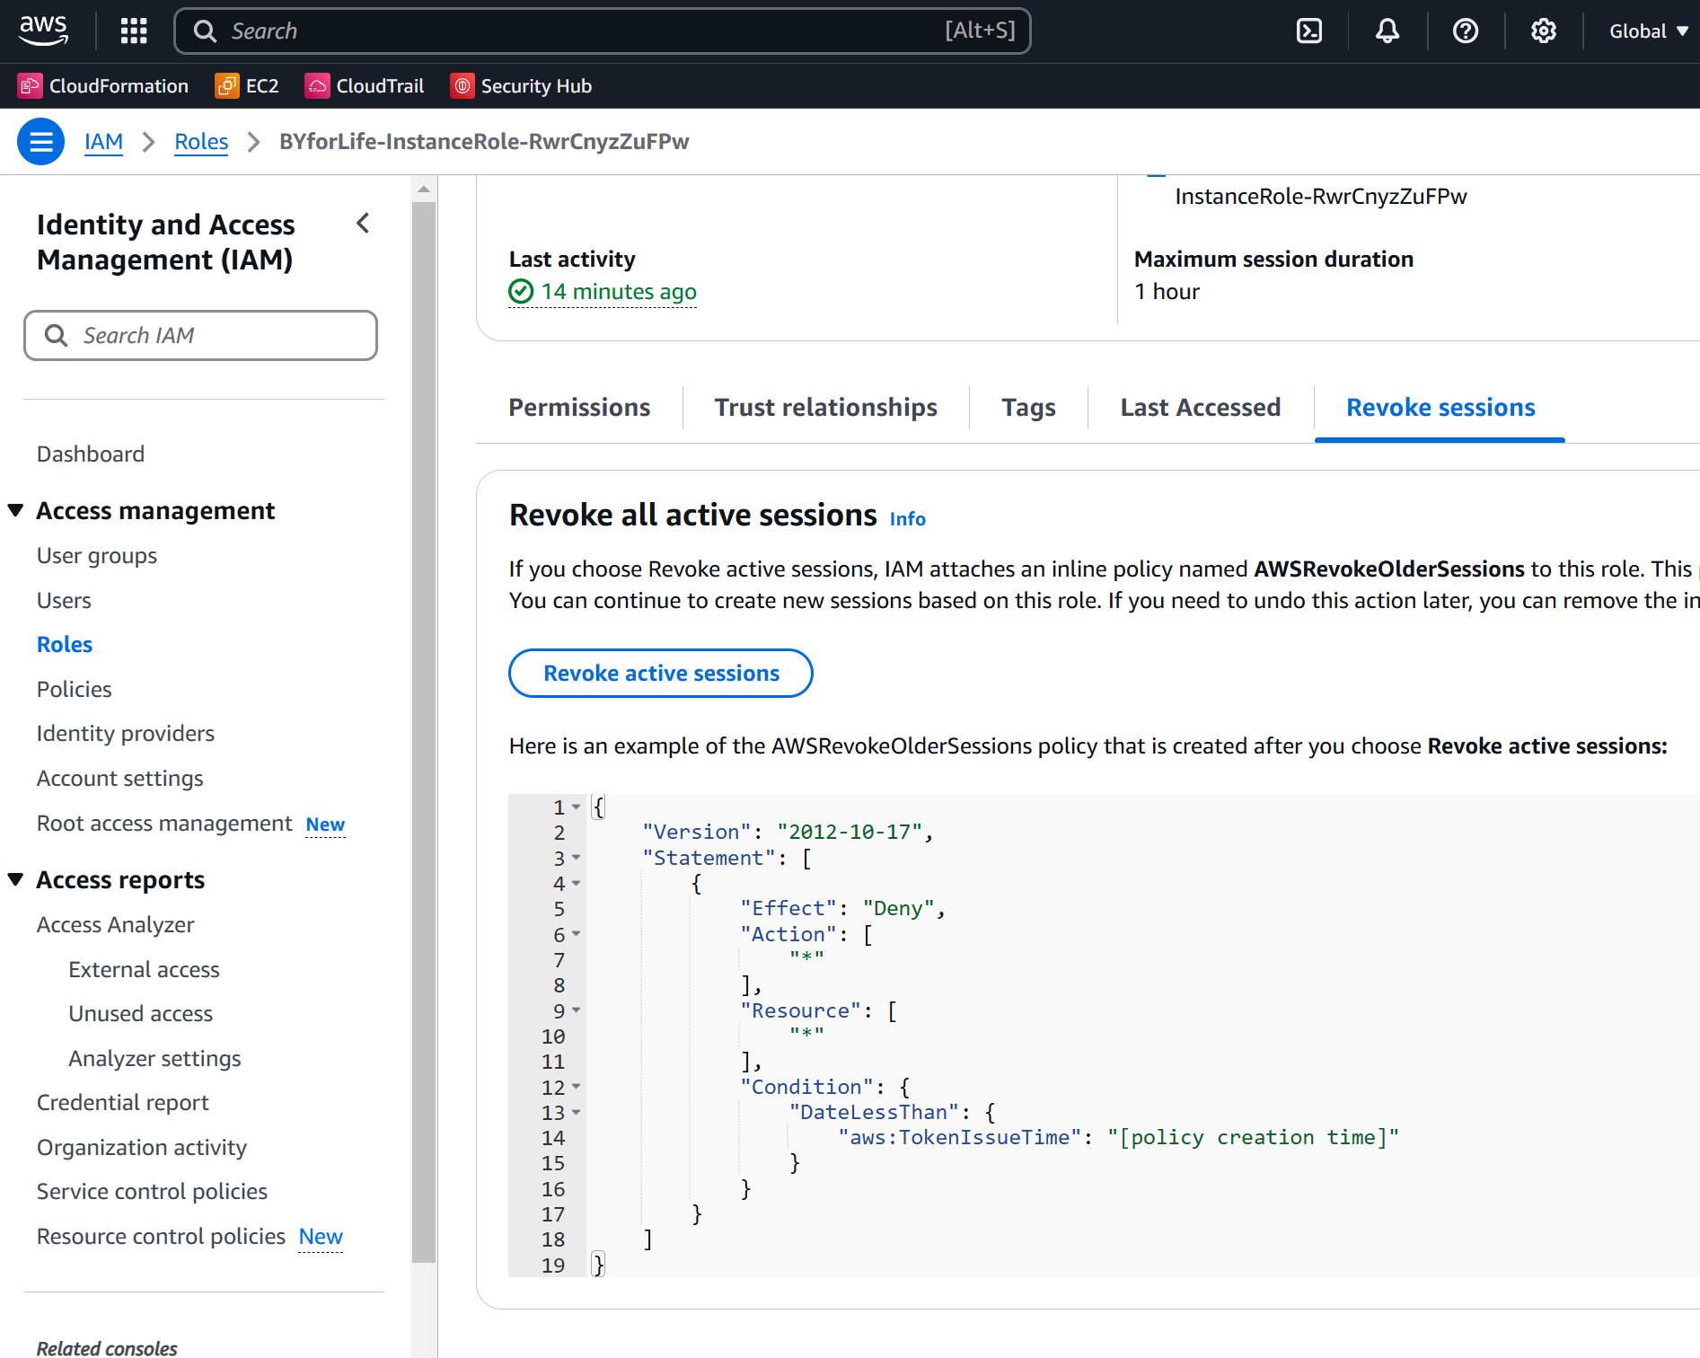Fold the DateLessThan block at line 13
Screen dimensions: 1700x1358
[x=576, y=1113]
